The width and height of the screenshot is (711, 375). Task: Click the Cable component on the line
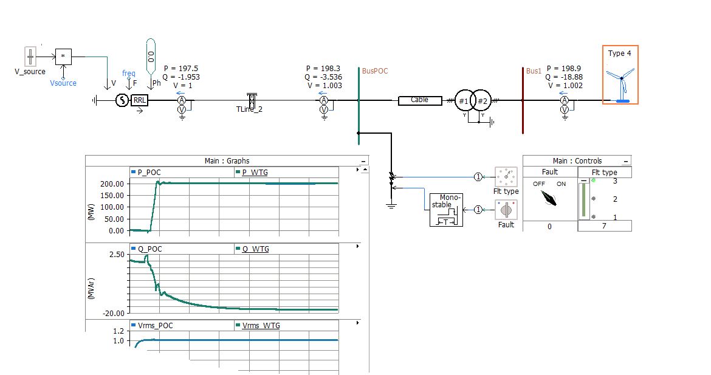tap(420, 100)
